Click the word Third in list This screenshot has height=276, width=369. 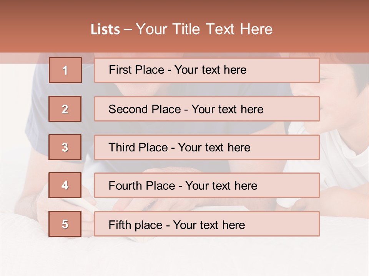[122, 147]
